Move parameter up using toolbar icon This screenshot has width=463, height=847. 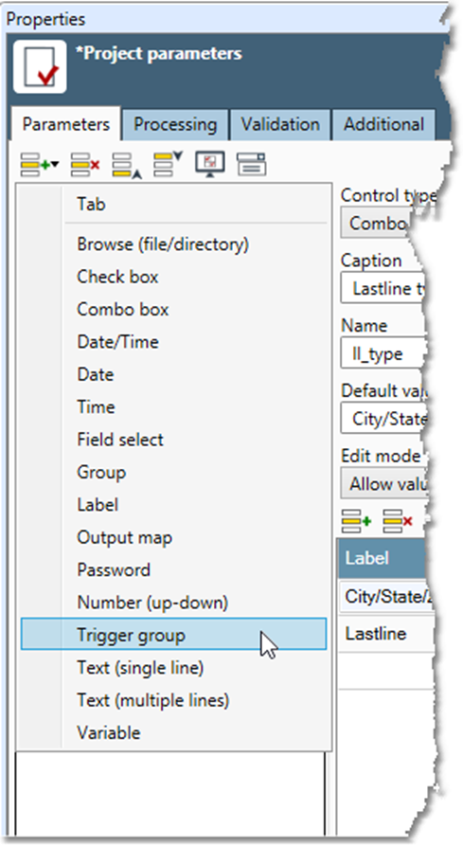(127, 165)
